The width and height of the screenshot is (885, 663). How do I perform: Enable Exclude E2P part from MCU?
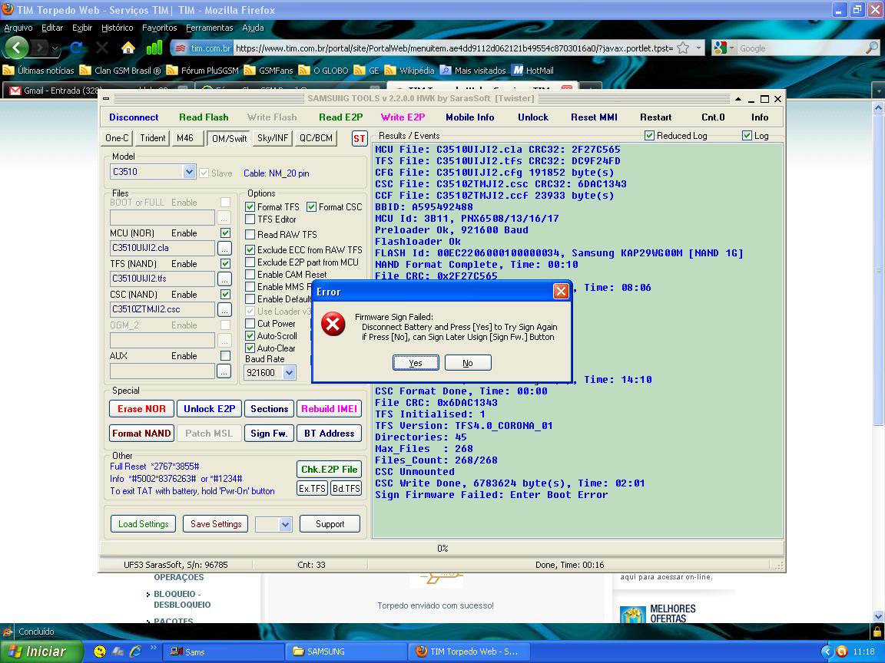(x=250, y=262)
